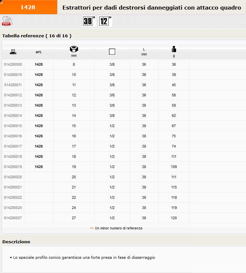
Task: Click 3/8 drive cell in row 014280012
Action: click(x=112, y=95)
